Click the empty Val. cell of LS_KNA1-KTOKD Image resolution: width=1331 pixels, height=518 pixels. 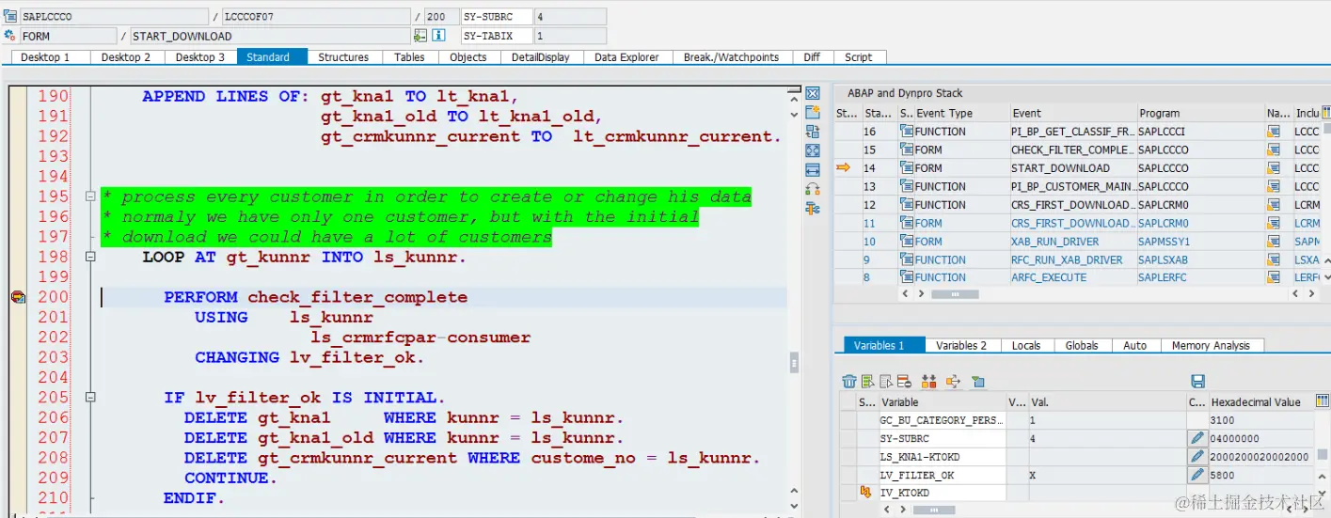click(x=1106, y=457)
